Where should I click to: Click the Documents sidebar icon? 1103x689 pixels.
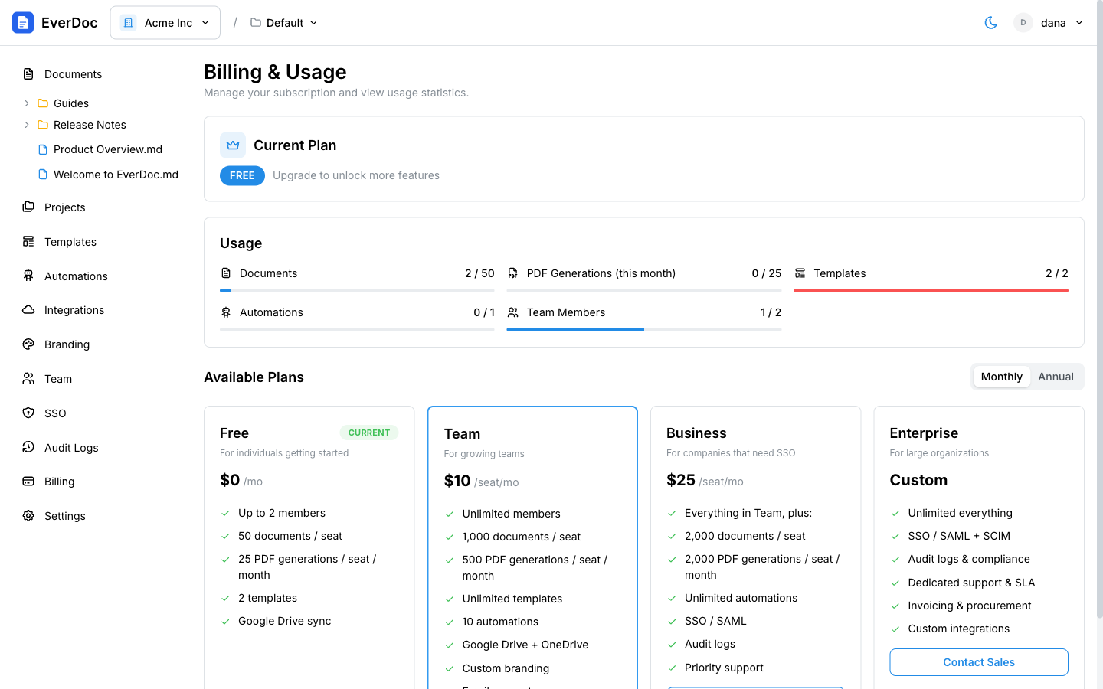tap(28, 74)
